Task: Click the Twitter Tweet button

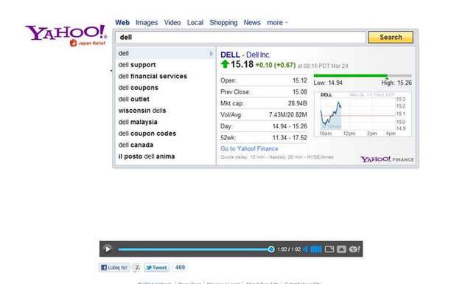Action: point(157,268)
